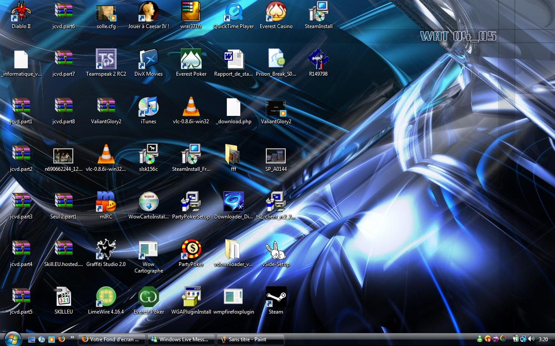The image size is (555, 346).
Task: Select the jcvd.part1 archive icon
Action: [x=21, y=107]
